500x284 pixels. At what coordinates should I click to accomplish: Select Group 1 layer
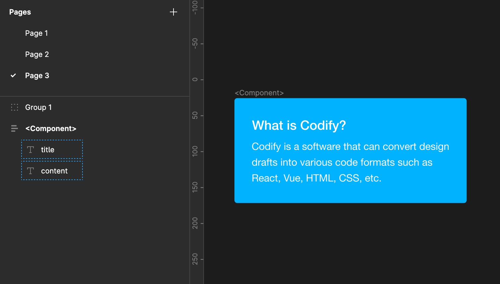38,107
